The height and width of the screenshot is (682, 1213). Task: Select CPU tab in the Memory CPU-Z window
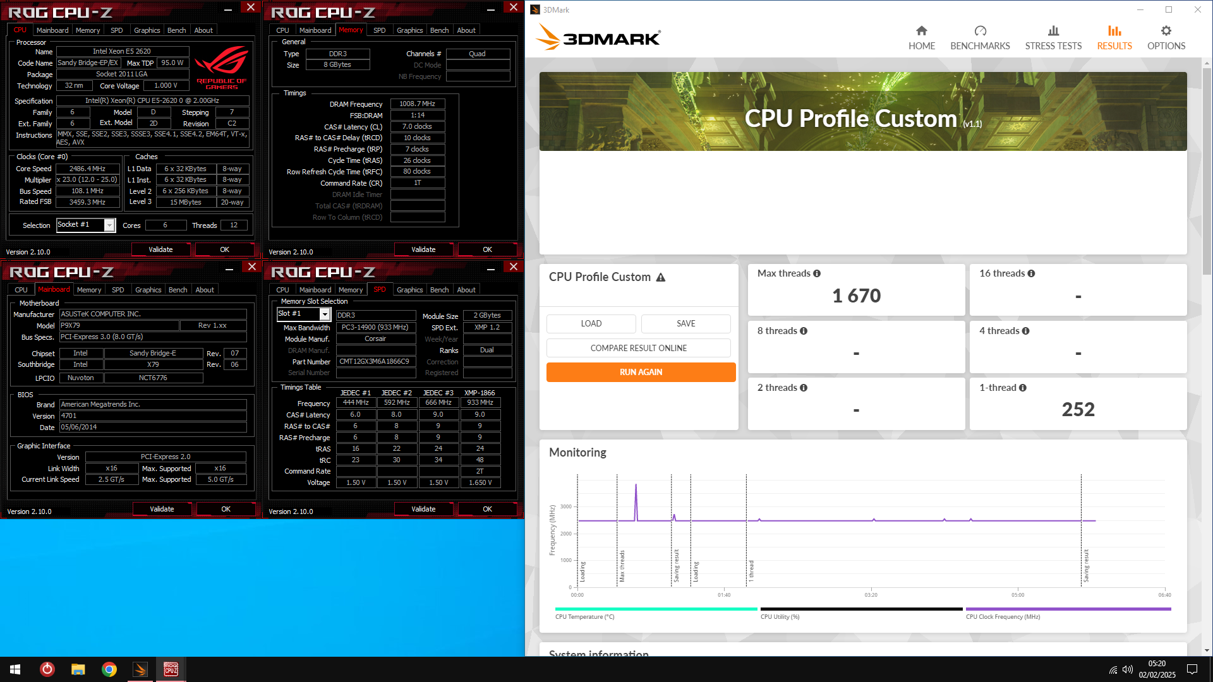coord(282,30)
